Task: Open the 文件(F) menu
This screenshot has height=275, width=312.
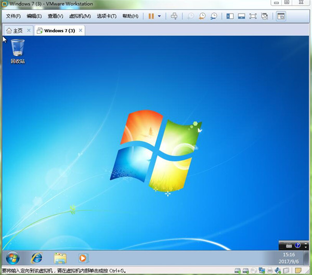Action: pyautogui.click(x=13, y=16)
